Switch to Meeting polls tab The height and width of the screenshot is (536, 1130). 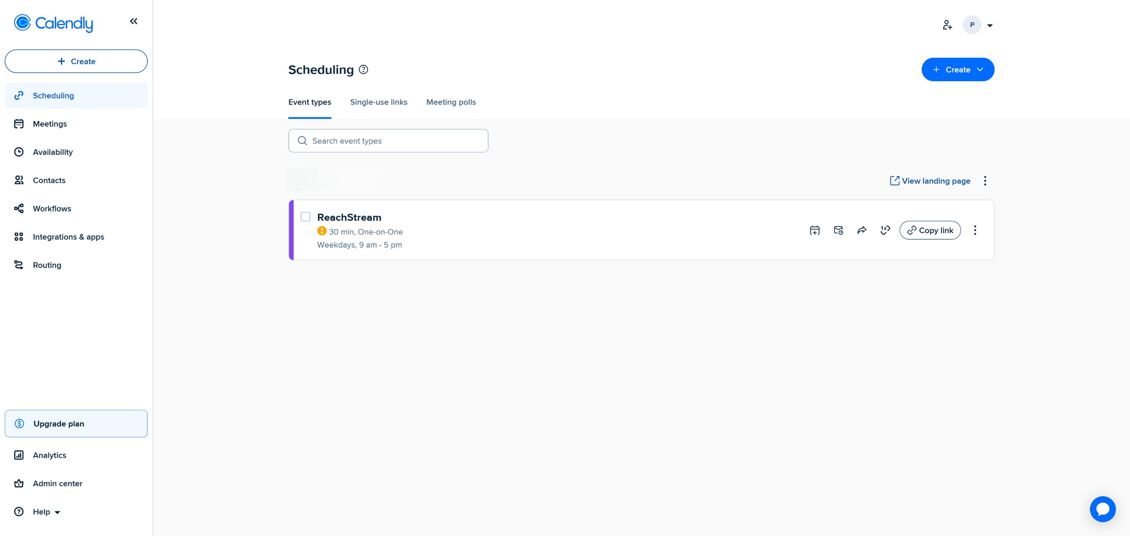(x=451, y=102)
